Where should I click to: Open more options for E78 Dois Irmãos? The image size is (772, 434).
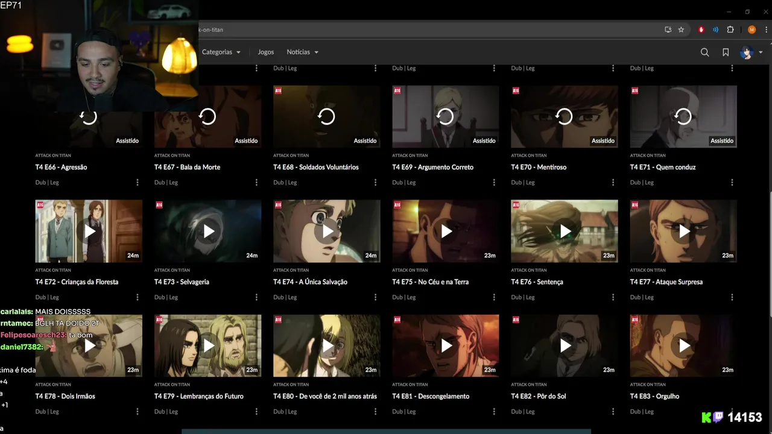(x=138, y=412)
